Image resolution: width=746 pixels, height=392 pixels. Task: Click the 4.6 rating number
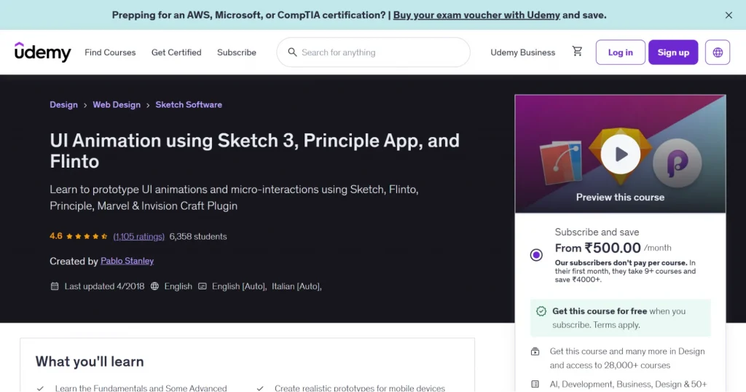(55, 236)
